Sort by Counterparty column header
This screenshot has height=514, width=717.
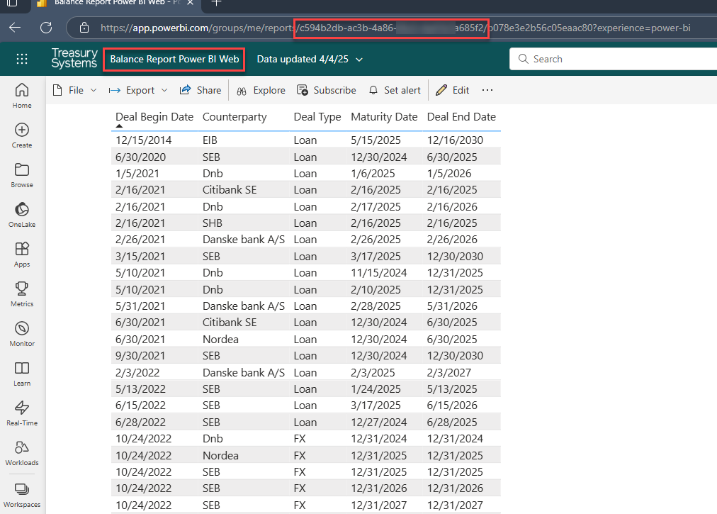pyautogui.click(x=235, y=117)
